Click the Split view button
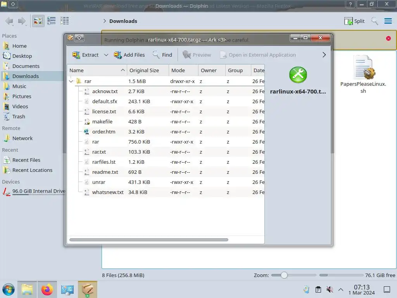Image resolution: width=397 pixels, height=298 pixels. coord(354,21)
